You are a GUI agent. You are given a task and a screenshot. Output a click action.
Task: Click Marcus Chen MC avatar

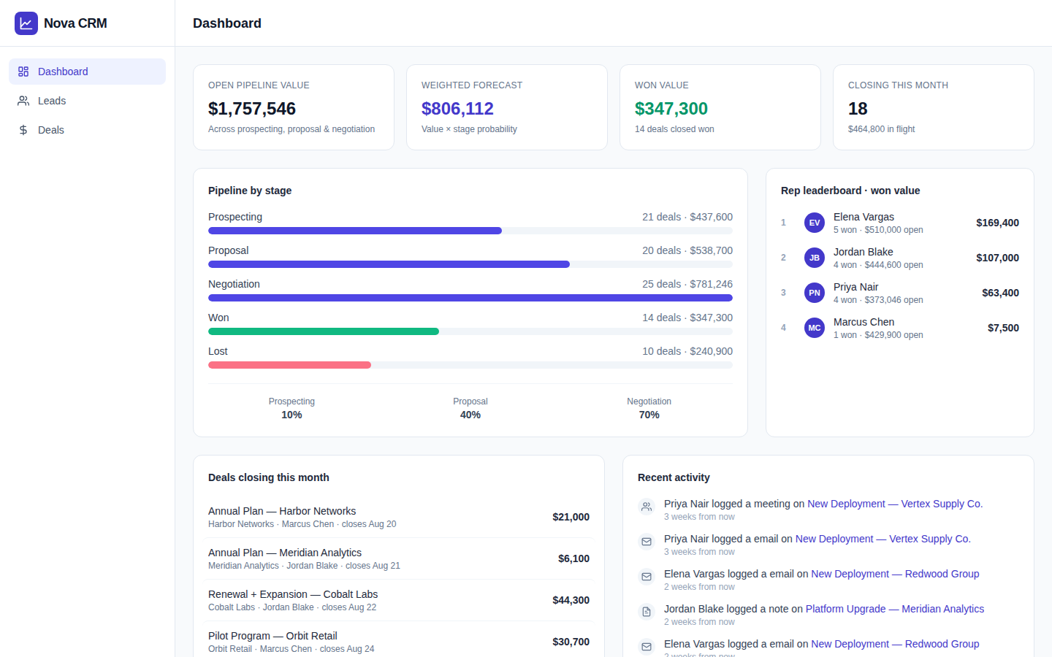[x=815, y=328]
